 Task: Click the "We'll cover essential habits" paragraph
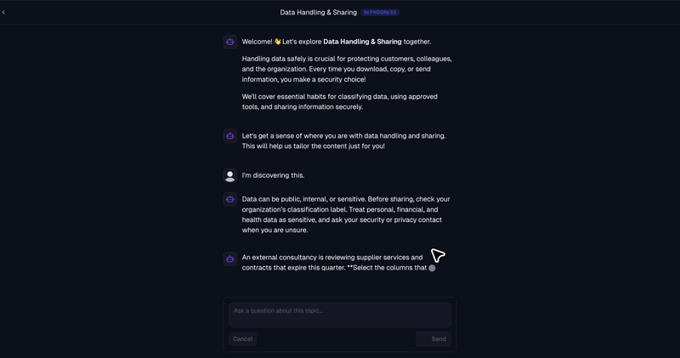(339, 101)
